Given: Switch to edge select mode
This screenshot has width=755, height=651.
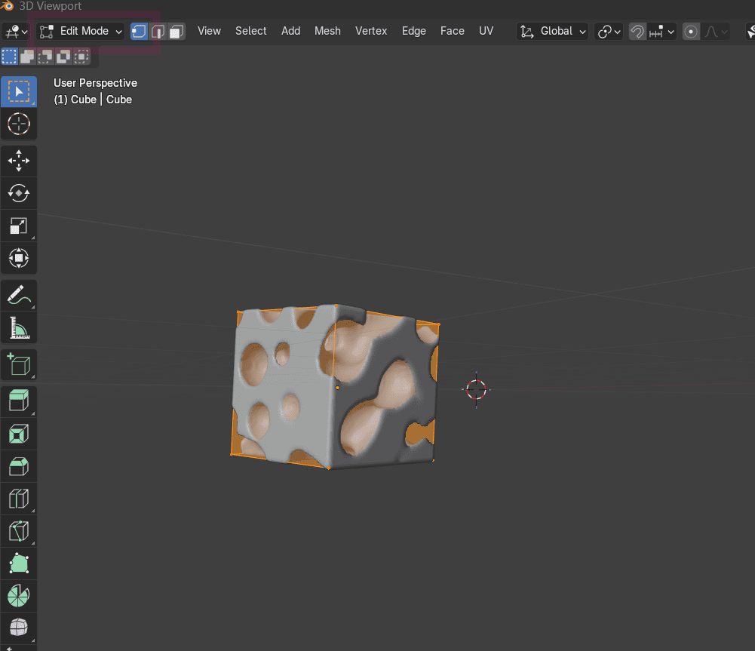Looking at the screenshot, I should pyautogui.click(x=158, y=32).
